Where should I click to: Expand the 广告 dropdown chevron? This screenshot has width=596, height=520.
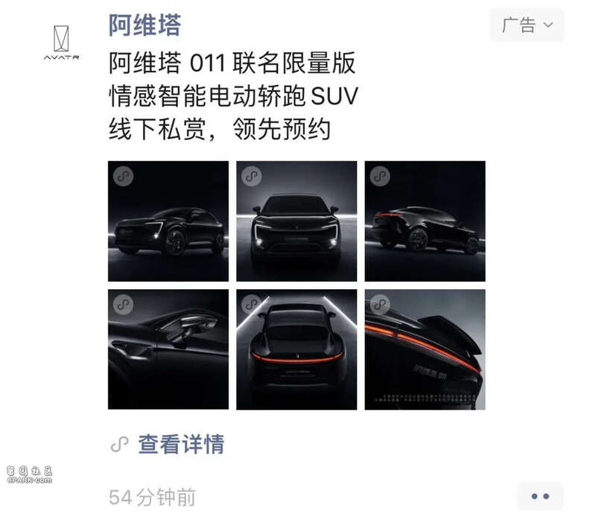548,25
